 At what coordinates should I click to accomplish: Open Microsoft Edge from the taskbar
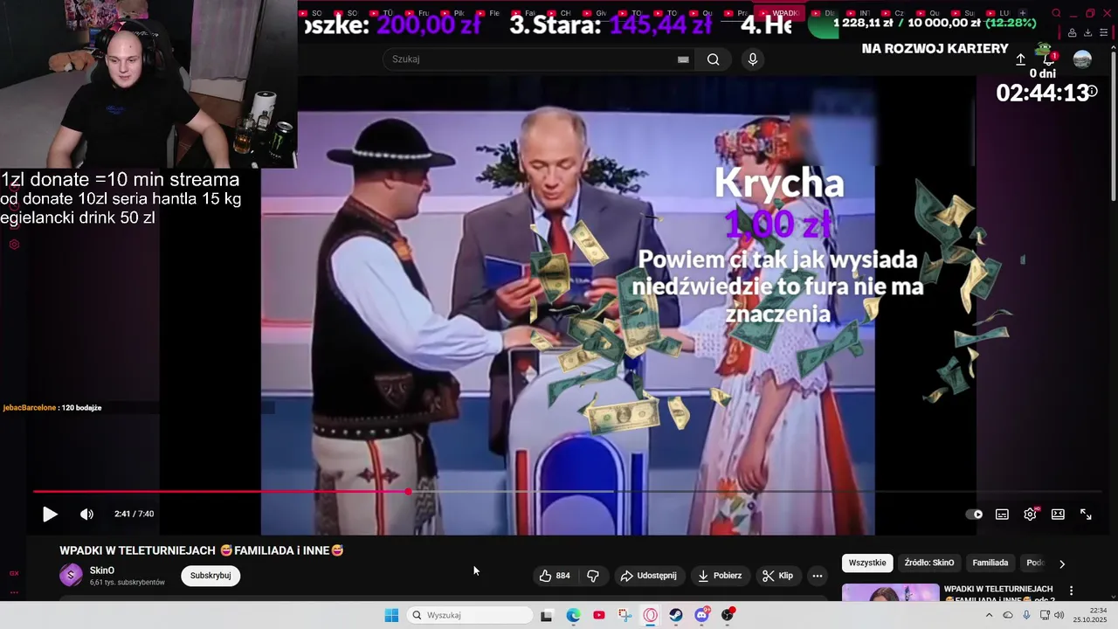[573, 615]
